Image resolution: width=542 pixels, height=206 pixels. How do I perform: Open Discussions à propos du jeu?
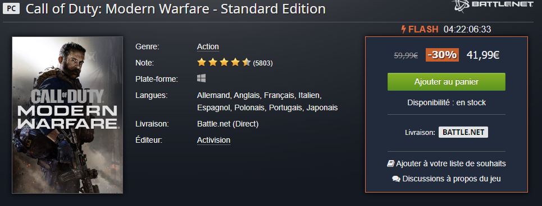[x=452, y=179]
